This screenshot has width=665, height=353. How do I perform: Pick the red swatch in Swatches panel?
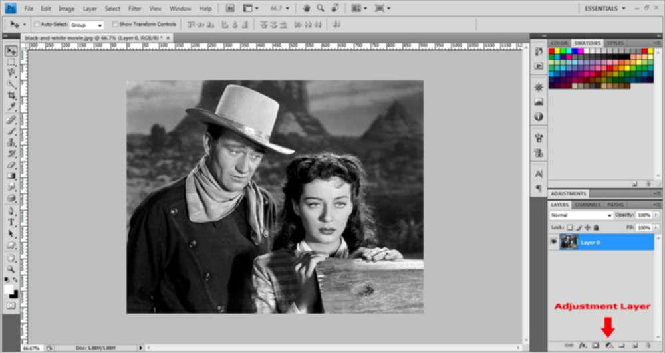(552, 51)
